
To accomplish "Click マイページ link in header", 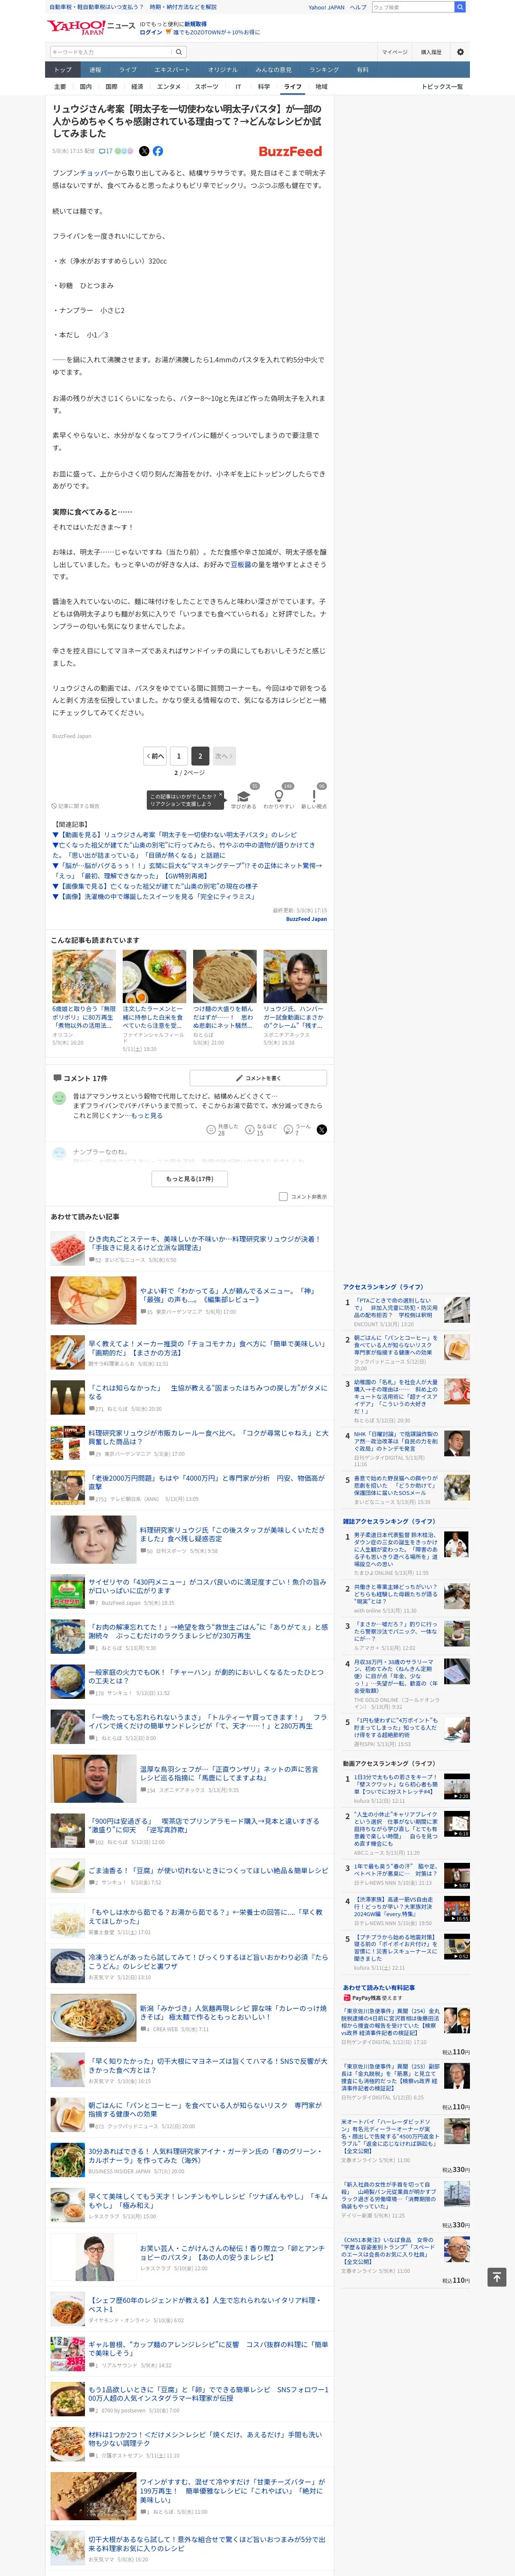I will [394, 52].
